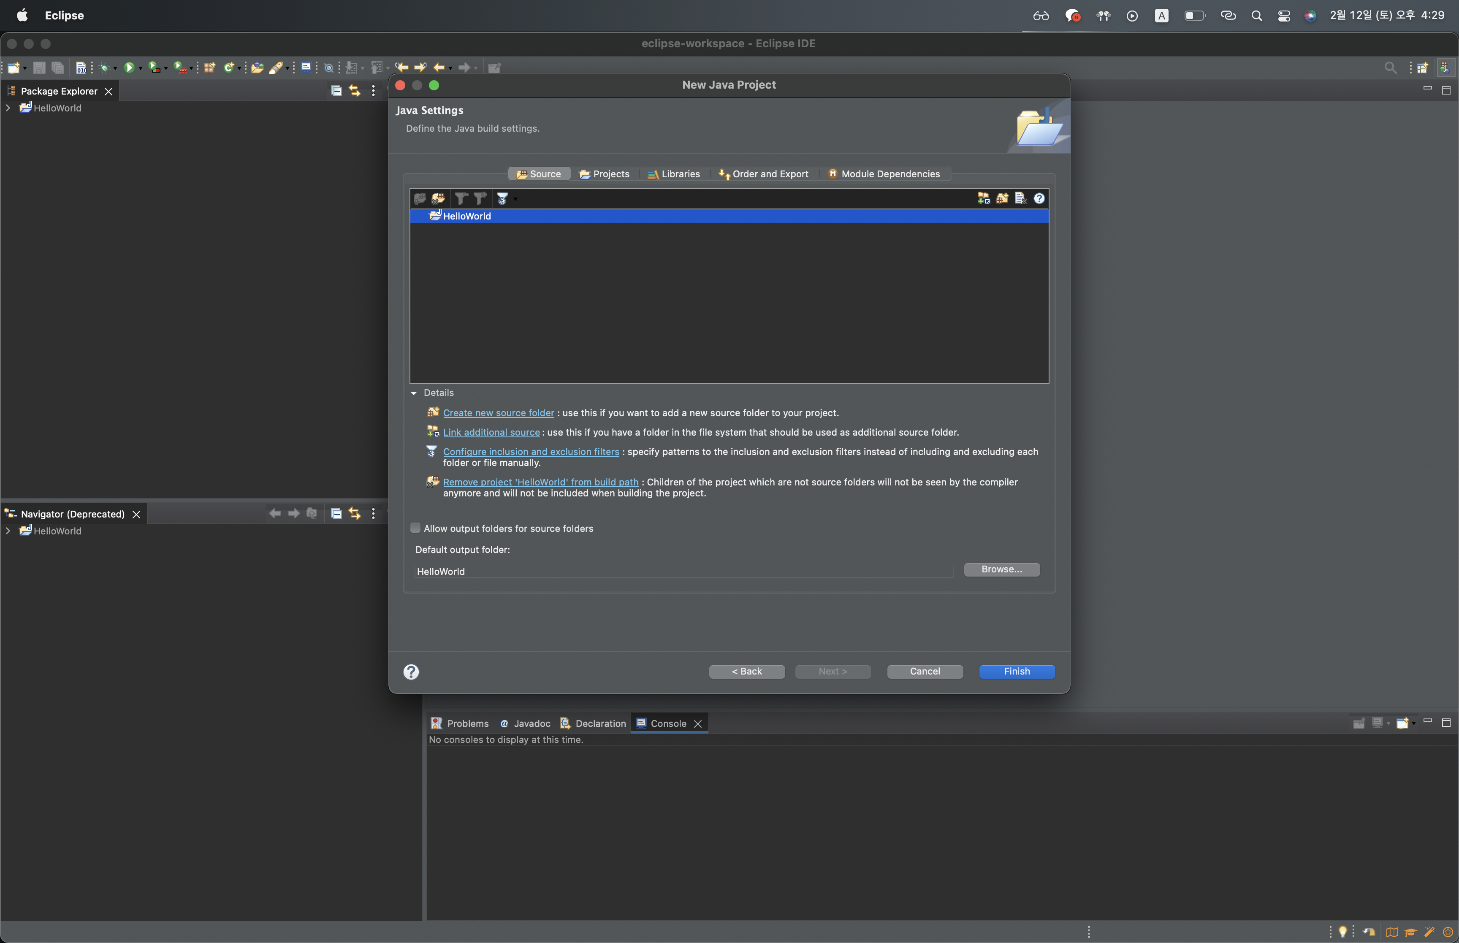Open the Console new-console dropdown arrow

tap(1414, 723)
